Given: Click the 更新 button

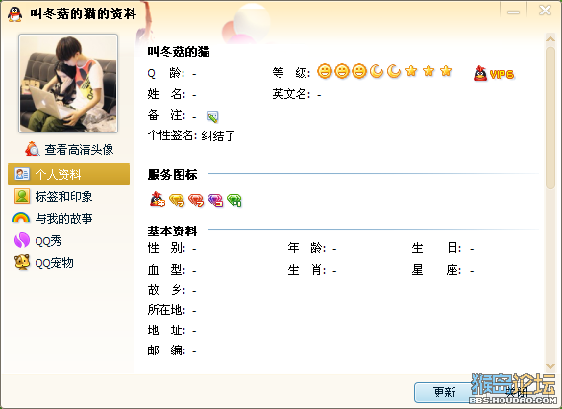Looking at the screenshot, I should (444, 392).
